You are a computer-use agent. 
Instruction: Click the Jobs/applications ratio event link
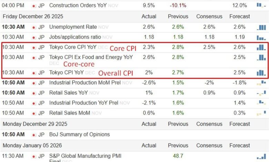75,37
